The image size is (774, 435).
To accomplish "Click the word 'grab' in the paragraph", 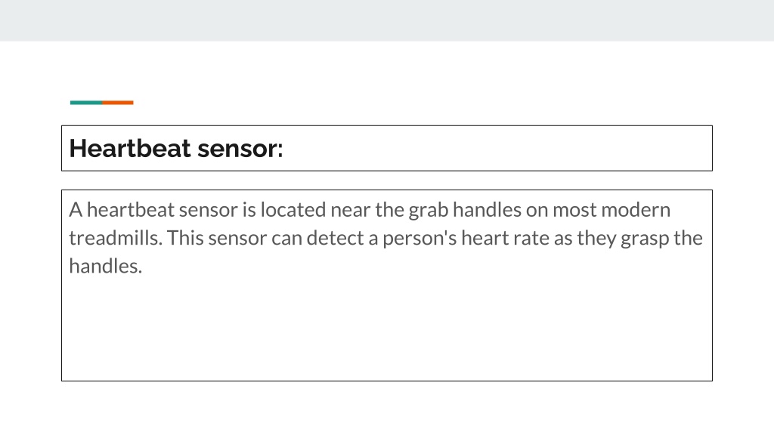I will click(x=428, y=210).
